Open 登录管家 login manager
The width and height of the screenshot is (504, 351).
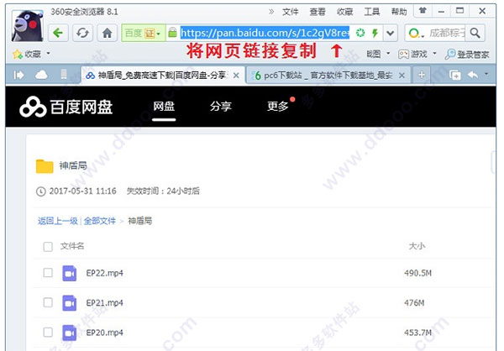[467, 54]
